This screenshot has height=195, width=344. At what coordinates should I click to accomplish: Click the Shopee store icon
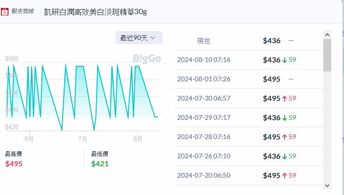coord(5,11)
